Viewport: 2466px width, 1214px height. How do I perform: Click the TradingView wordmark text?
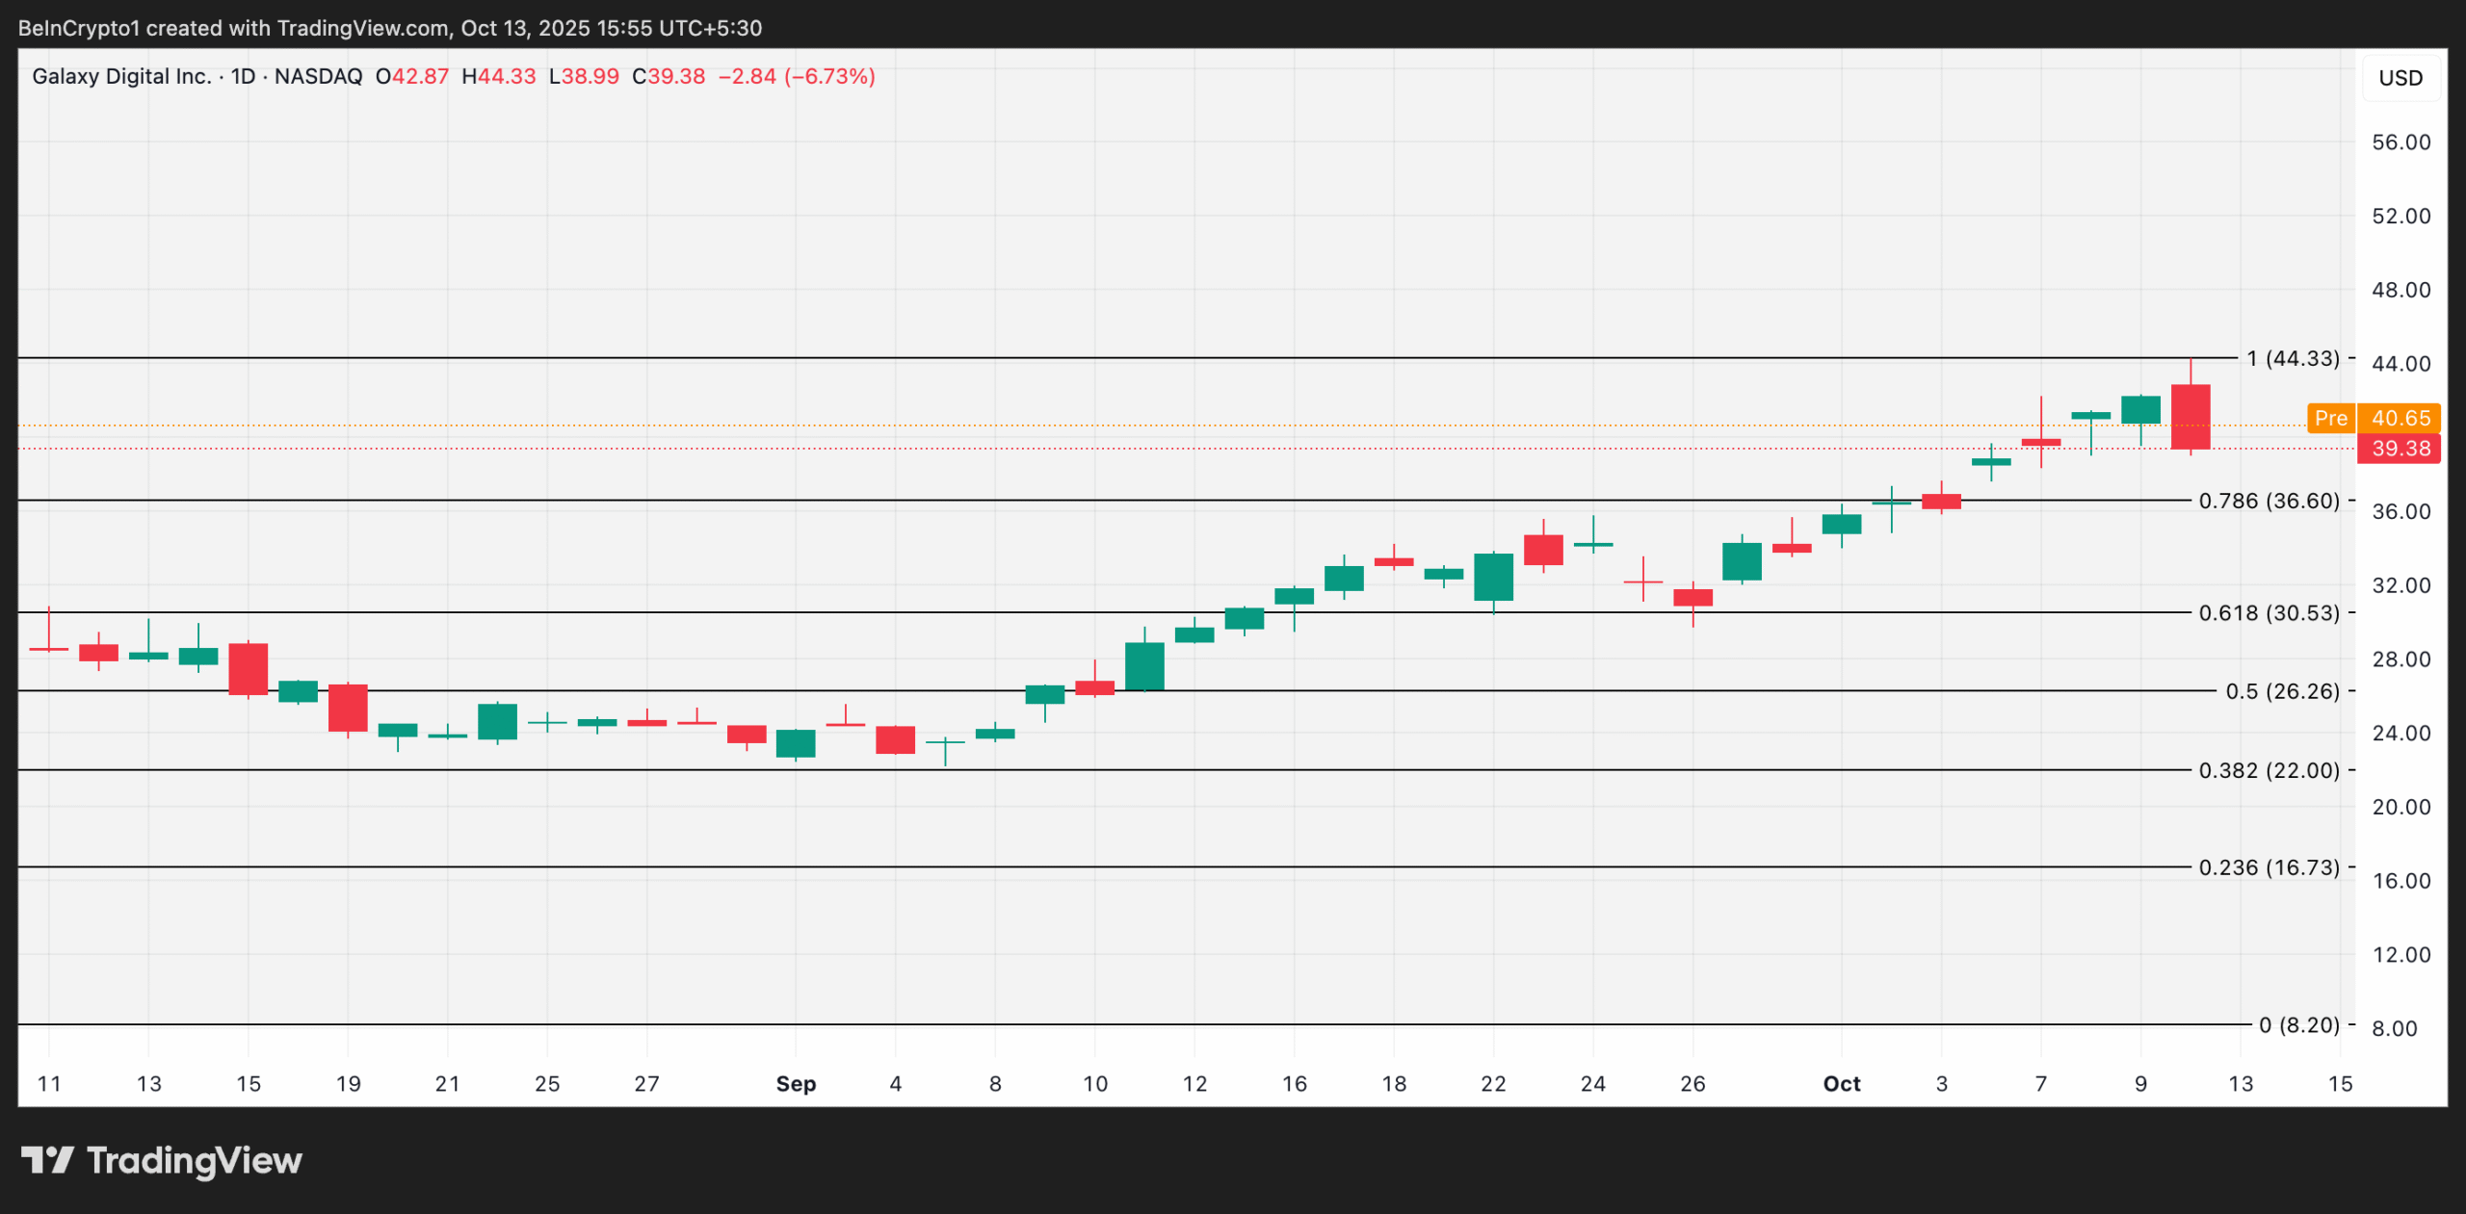pos(195,1160)
